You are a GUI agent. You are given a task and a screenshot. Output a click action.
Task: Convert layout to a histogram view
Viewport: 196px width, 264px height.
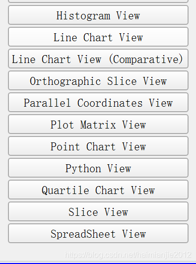click(x=98, y=15)
